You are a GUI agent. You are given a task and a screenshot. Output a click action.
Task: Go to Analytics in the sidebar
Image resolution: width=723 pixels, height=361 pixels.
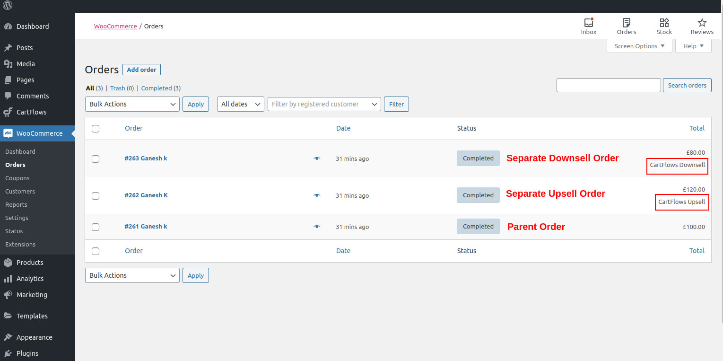30,279
